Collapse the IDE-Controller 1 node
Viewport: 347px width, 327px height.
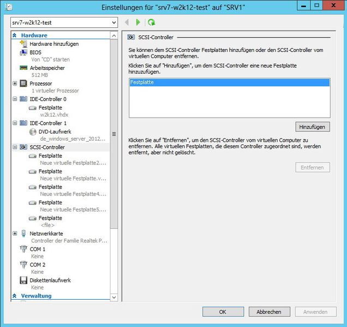pyautogui.click(x=15, y=123)
